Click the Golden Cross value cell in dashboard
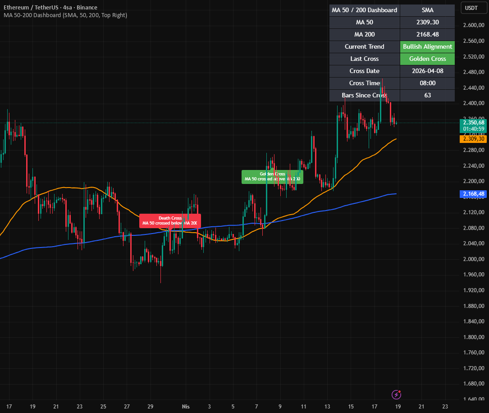 click(427, 59)
